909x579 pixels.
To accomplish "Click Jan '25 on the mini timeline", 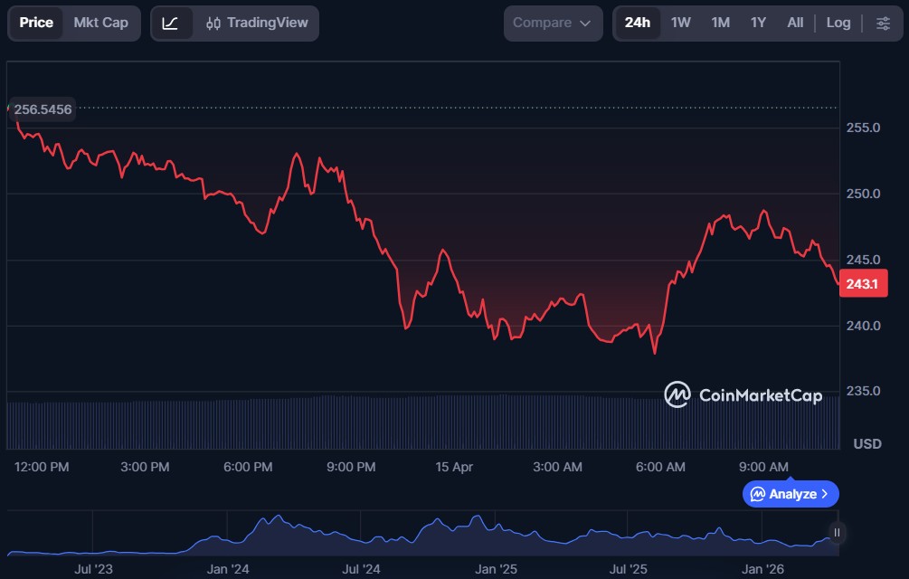I will pos(496,569).
